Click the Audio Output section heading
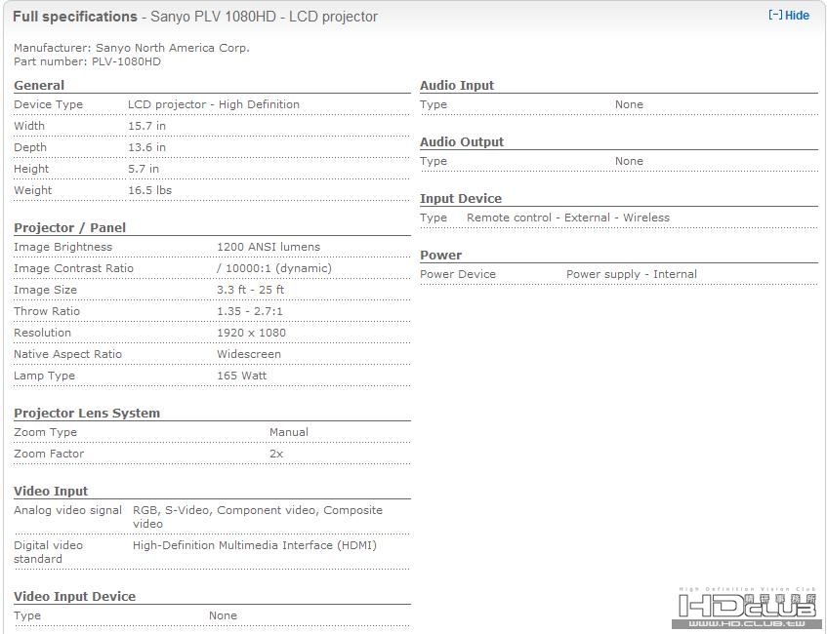This screenshot has height=634, width=827. 462,141
